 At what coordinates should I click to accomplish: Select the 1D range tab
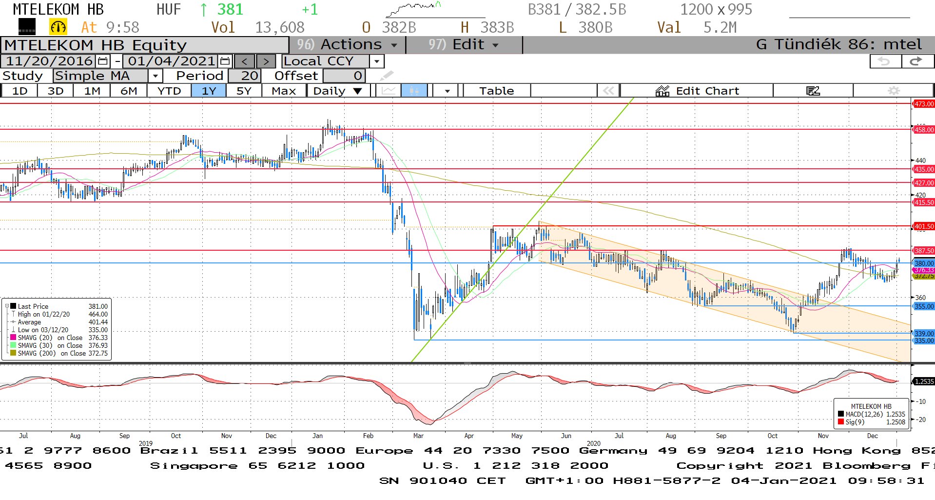click(x=19, y=91)
